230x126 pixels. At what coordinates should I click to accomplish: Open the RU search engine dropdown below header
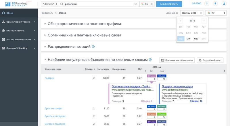click(216, 13)
